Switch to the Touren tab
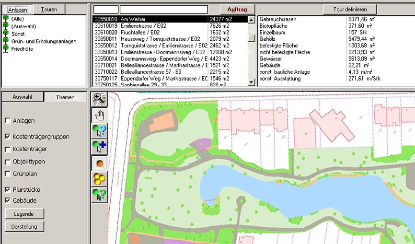The image size is (415, 244). (49, 10)
